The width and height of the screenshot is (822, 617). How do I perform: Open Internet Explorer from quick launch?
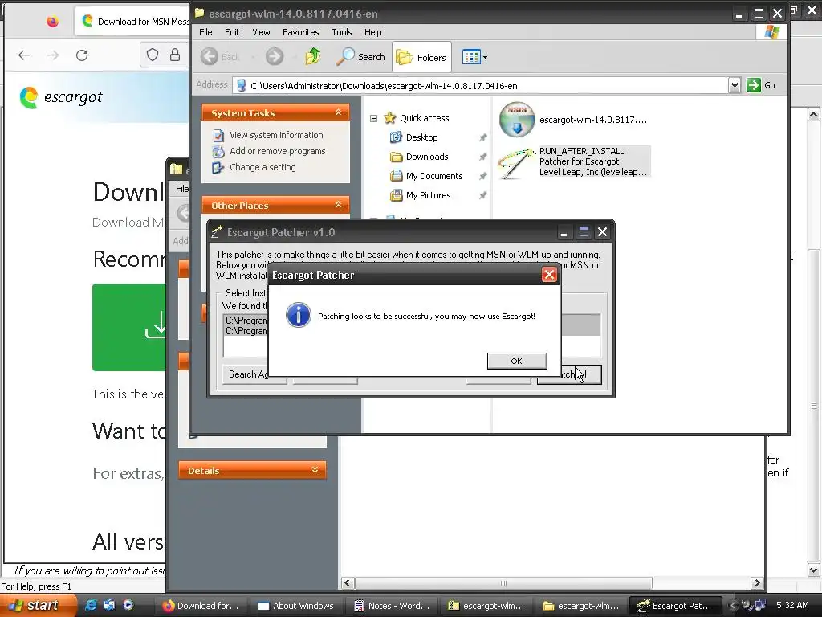coord(90,605)
